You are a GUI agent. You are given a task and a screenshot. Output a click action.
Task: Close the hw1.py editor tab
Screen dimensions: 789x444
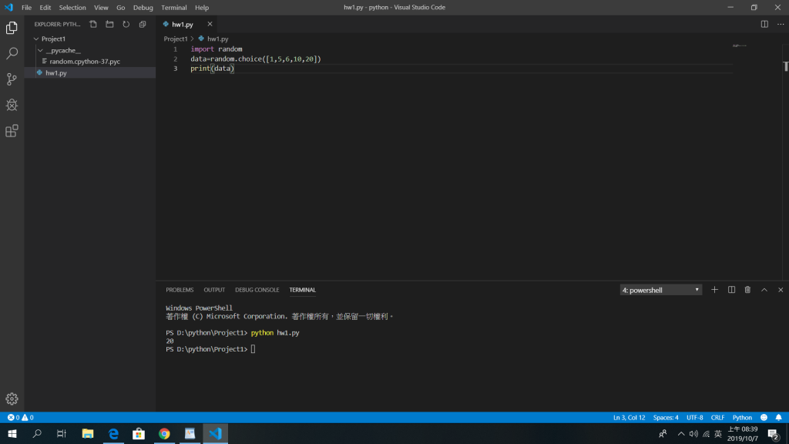pos(210,24)
